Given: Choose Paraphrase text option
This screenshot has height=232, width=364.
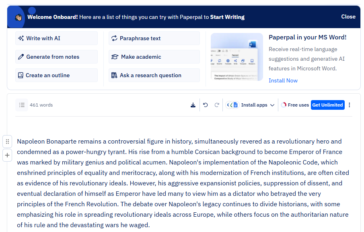Looking at the screenshot, I should tap(154, 38).
